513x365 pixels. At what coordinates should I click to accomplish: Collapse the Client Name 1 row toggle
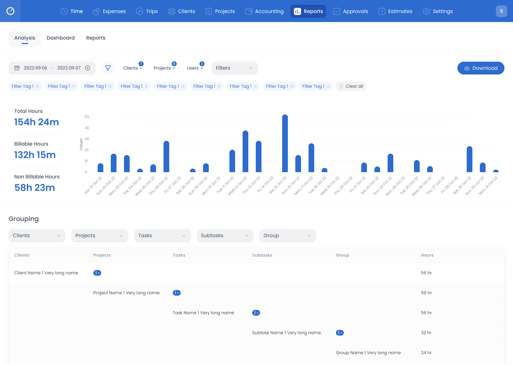click(x=97, y=273)
